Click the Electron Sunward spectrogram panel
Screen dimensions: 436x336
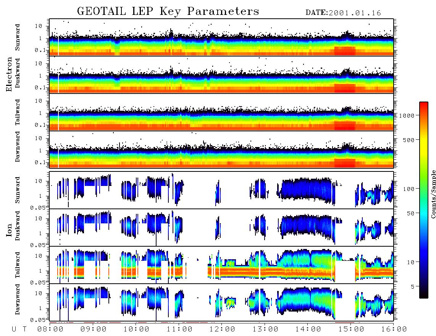coord(221,37)
